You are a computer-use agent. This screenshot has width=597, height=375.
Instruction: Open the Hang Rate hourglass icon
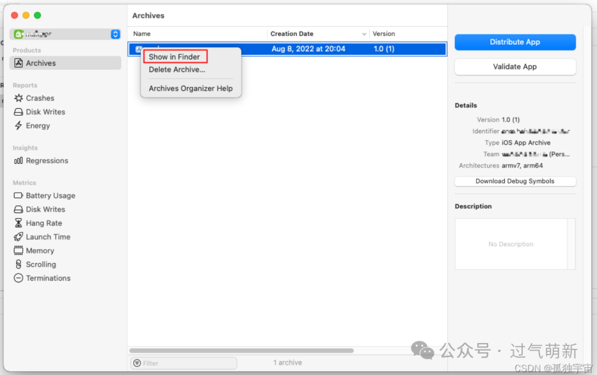(x=18, y=223)
